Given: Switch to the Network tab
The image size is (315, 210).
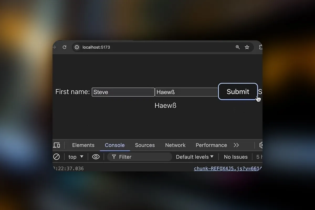Looking at the screenshot, I should [x=175, y=145].
